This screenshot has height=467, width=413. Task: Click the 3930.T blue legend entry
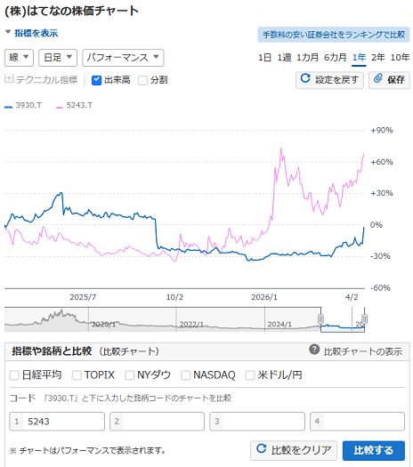pyautogui.click(x=23, y=106)
